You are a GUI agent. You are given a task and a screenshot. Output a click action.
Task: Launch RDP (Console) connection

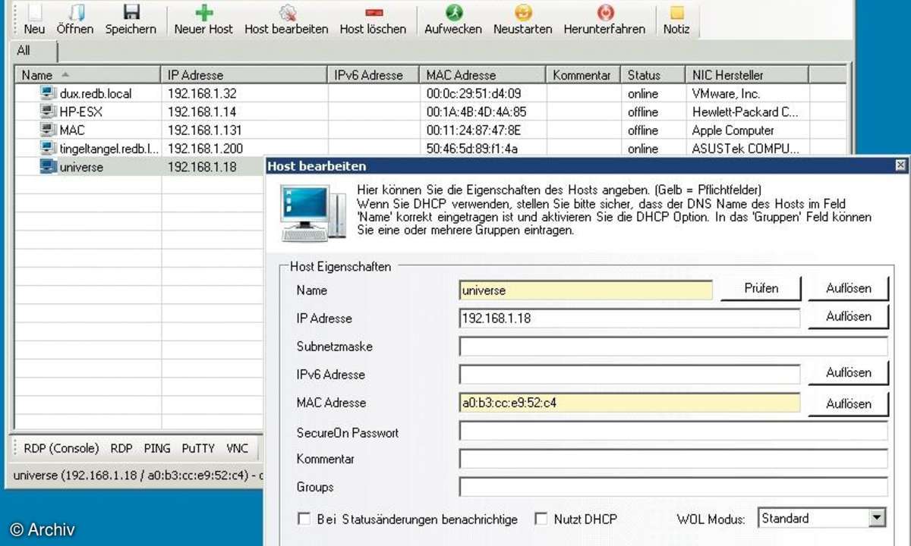(x=61, y=448)
